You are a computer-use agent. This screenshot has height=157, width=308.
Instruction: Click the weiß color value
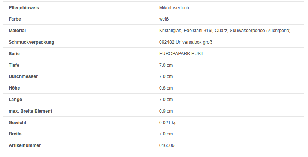pyautogui.click(x=164, y=19)
